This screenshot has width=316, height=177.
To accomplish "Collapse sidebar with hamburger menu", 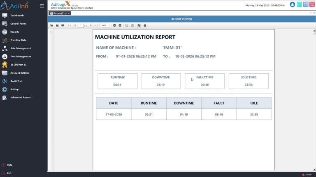I will click(42, 6).
